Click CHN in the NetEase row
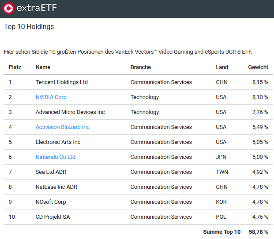 click(x=221, y=187)
